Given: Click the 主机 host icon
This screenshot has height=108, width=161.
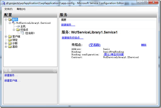Looking at the screenshot, I should coord(18,26).
